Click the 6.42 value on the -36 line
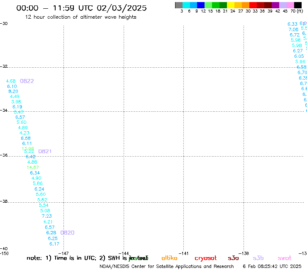The height and width of the screenshot is (270, 307). (31, 157)
